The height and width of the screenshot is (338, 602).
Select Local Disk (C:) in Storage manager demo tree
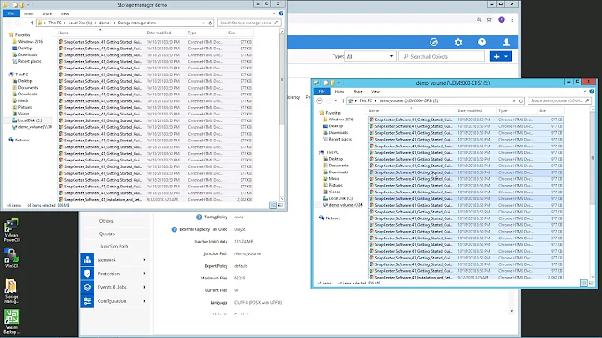point(30,120)
